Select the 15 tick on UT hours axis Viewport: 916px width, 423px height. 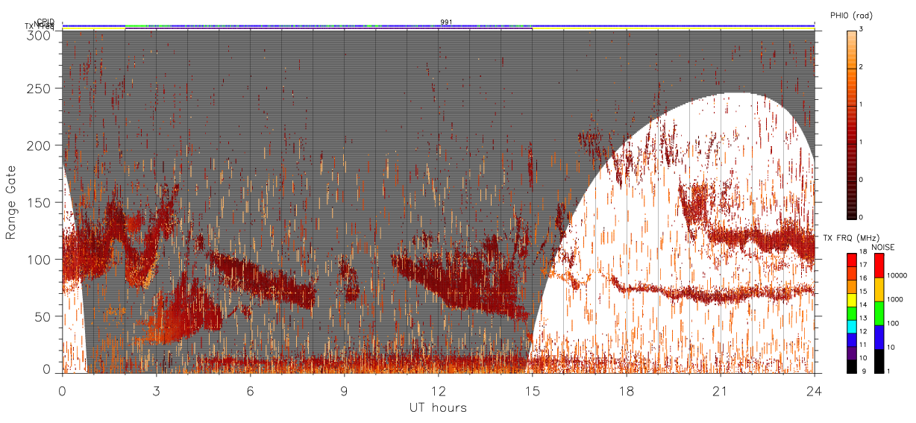(x=533, y=391)
